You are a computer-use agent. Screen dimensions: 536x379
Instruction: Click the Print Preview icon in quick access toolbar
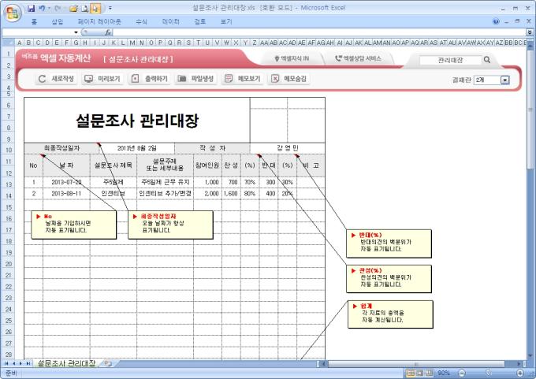[x=84, y=8]
